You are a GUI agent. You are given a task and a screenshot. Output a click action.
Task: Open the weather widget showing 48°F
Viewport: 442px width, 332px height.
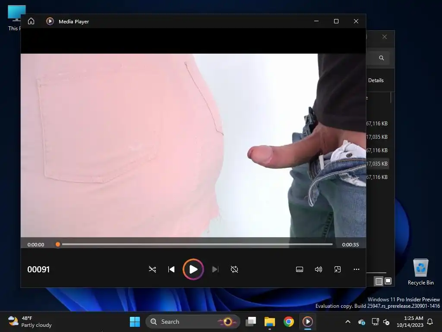coord(30,322)
